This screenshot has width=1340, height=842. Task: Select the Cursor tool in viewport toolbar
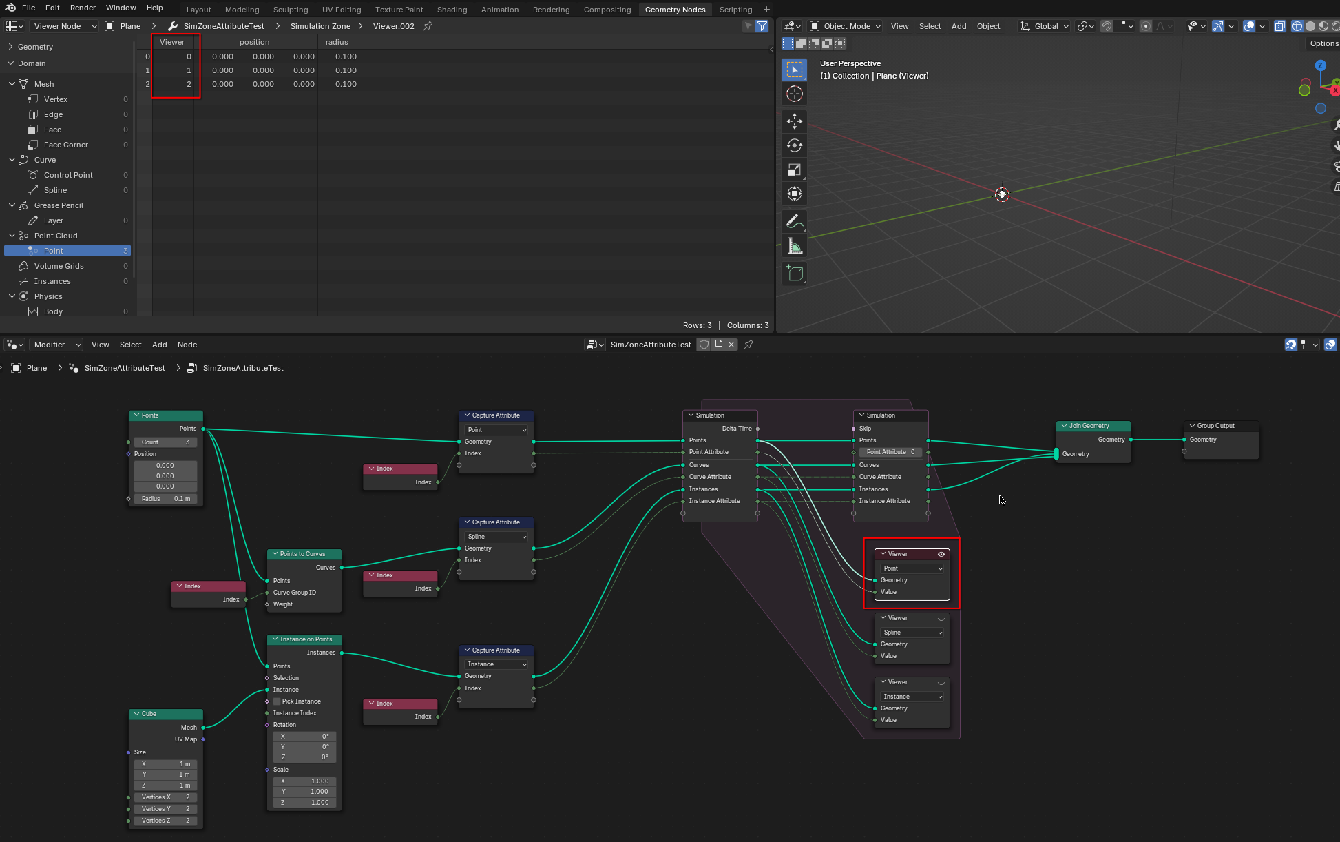coord(794,94)
